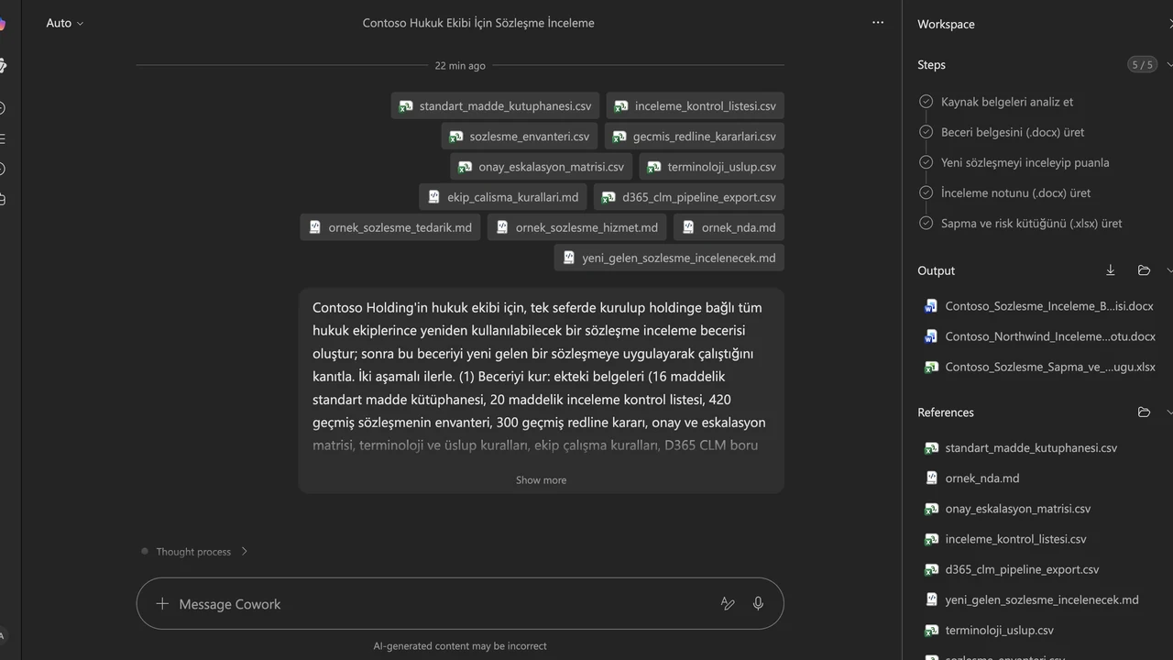Open Contoso_Northwind_Inceleme docx output file

(x=1040, y=336)
